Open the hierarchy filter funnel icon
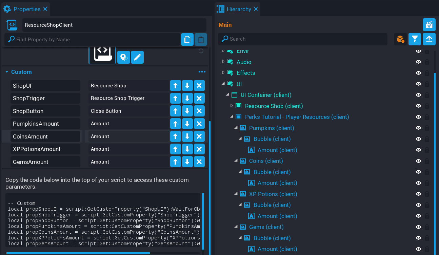 click(x=415, y=39)
